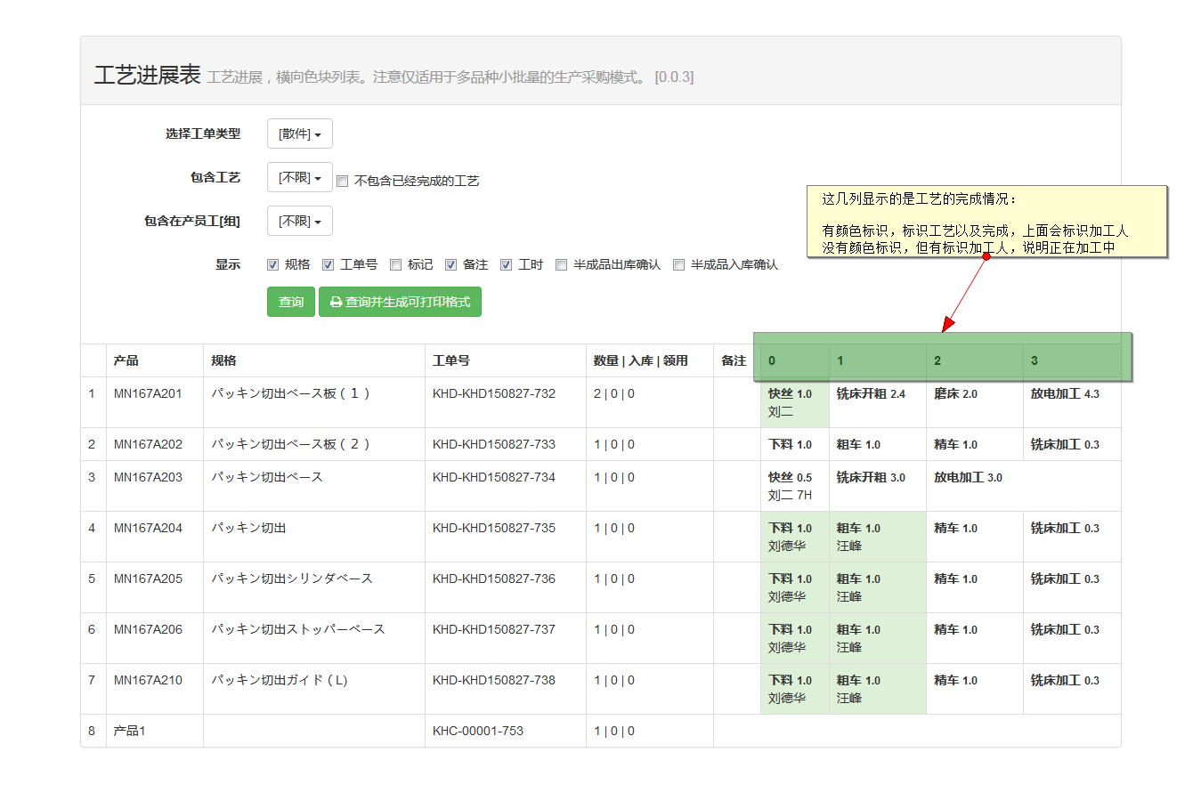
Task: Click the printer icon on print-format button
Action: pyautogui.click(x=336, y=303)
